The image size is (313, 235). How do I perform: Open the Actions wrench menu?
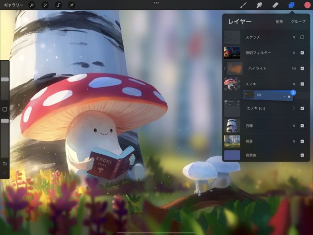click(x=32, y=5)
